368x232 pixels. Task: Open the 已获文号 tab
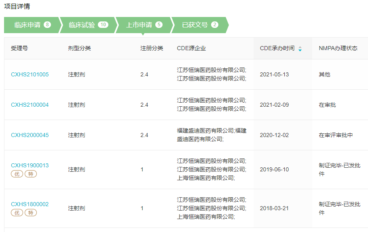(x=200, y=25)
